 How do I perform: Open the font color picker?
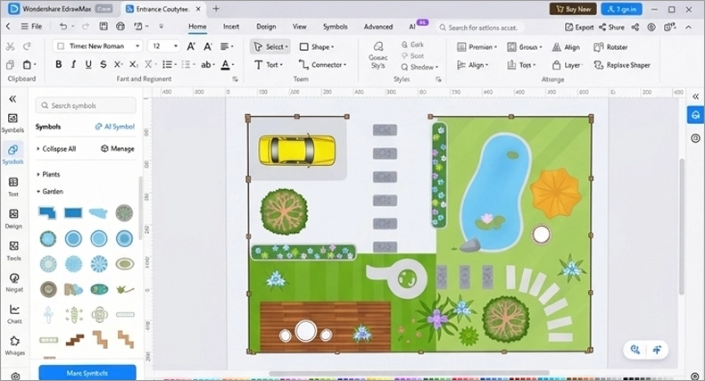coord(227,65)
